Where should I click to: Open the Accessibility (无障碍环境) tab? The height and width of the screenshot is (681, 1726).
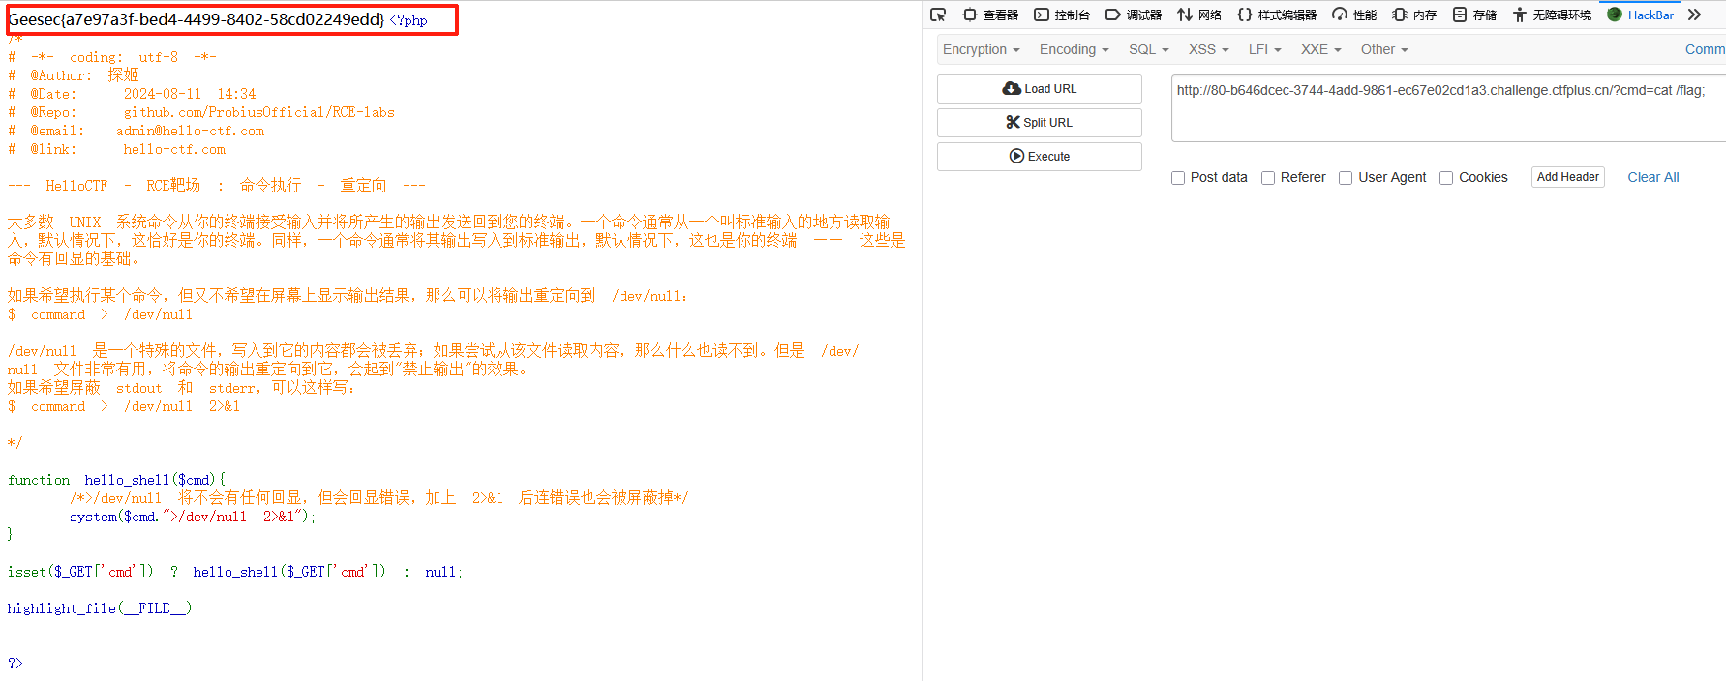[x=1552, y=15]
